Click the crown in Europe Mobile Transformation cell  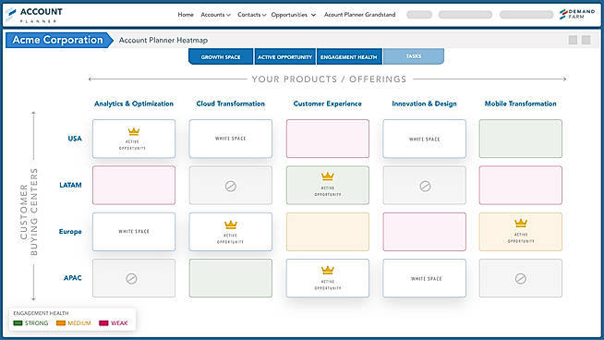coord(520,223)
